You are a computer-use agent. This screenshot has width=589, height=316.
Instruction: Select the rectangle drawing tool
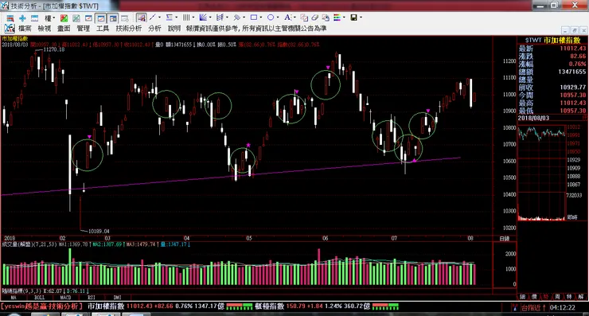[x=254, y=18]
